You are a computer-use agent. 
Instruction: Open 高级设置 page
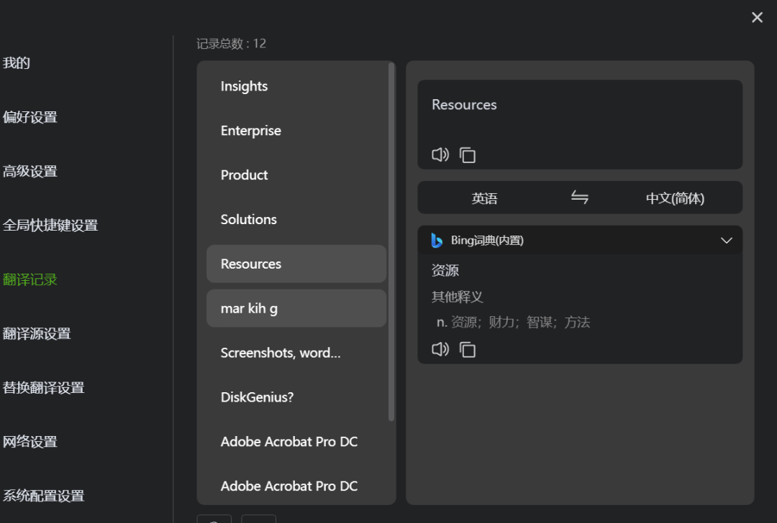(x=29, y=171)
